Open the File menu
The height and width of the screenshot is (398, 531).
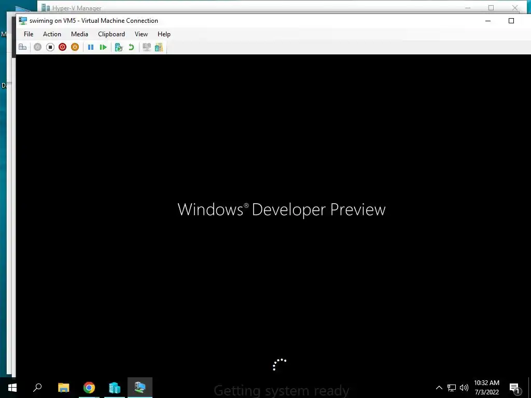29,34
